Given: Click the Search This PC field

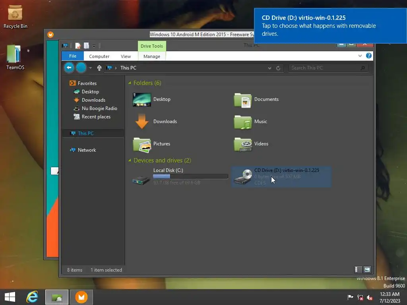Looking at the screenshot, I should (328, 68).
